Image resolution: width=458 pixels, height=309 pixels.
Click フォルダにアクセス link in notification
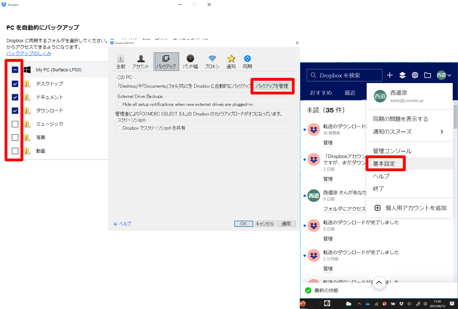(344, 209)
